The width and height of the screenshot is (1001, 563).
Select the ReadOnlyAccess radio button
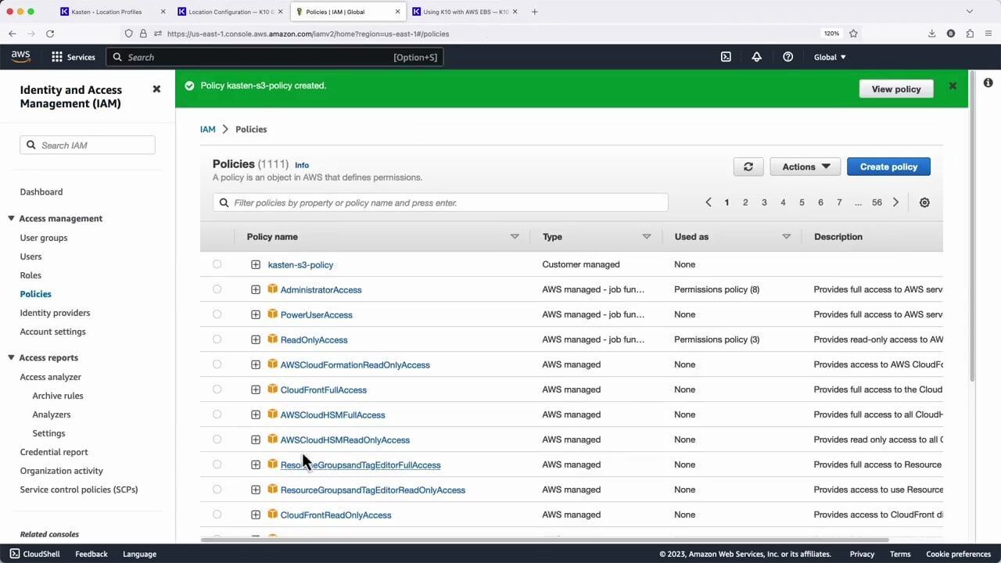217,339
